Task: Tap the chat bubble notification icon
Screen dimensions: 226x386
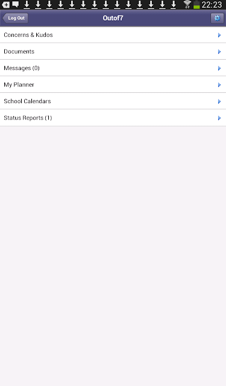Action: (x=16, y=4)
